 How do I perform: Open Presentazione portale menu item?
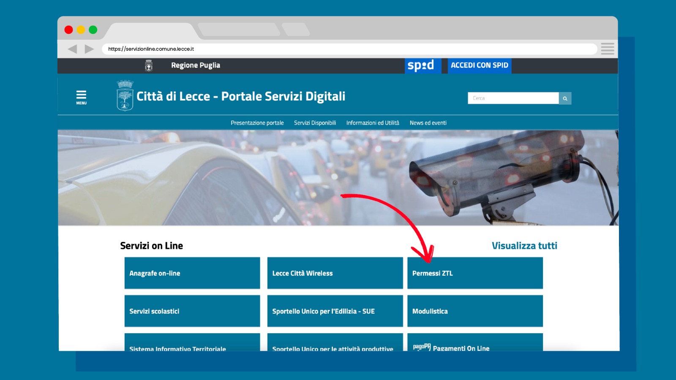point(257,123)
